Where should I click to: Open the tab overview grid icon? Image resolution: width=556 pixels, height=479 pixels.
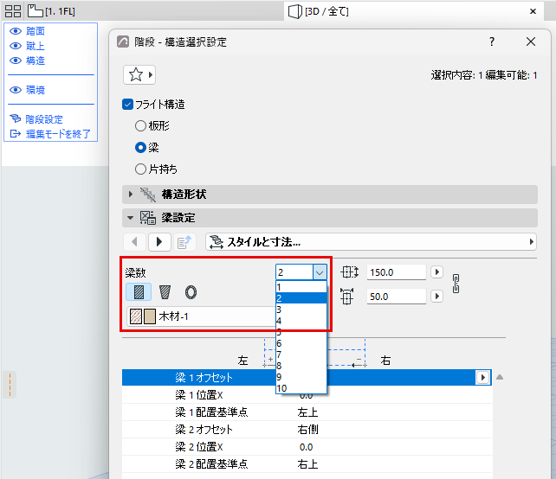coord(13,11)
